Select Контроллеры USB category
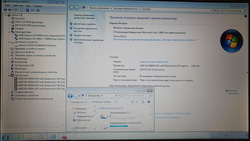250x141 pixels. pos(24,65)
